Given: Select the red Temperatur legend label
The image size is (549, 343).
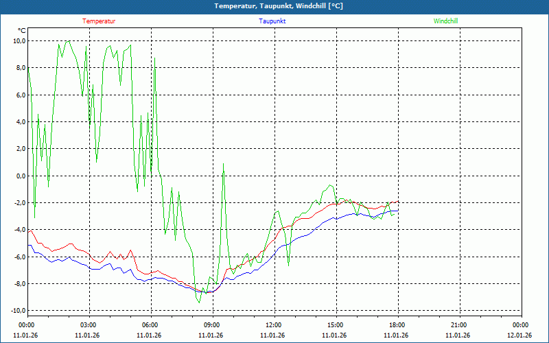Looking at the screenshot, I should tap(99, 21).
